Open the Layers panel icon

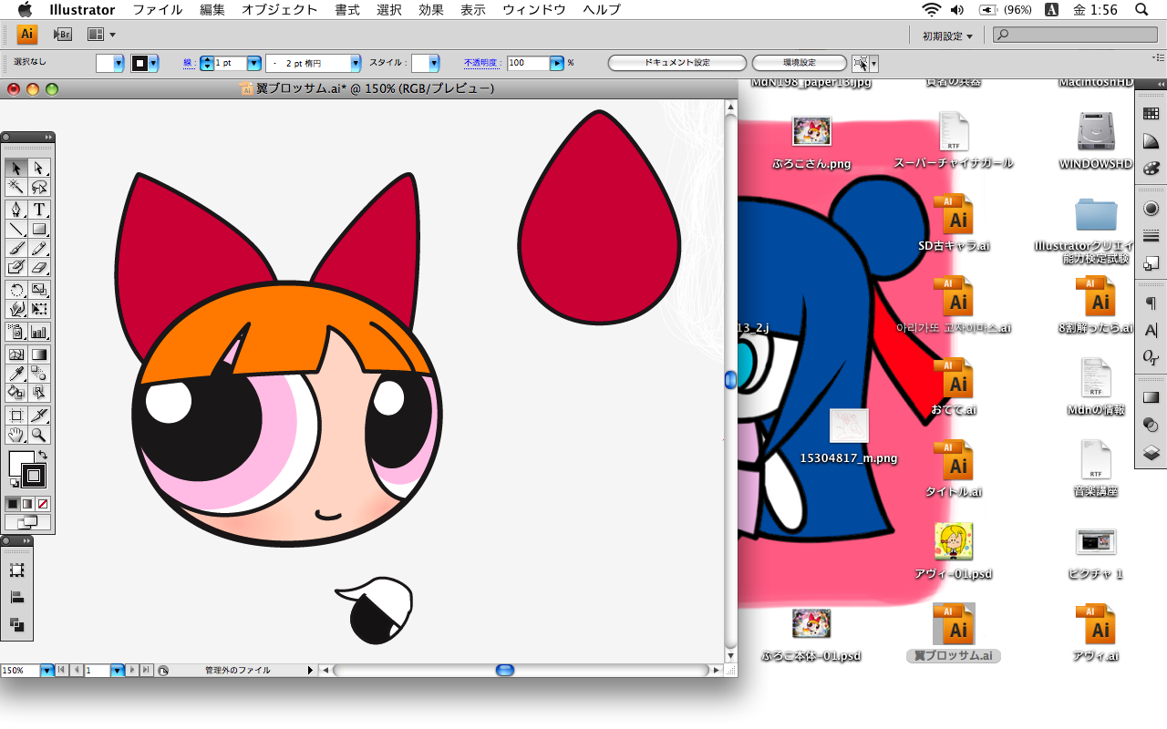click(x=1152, y=452)
